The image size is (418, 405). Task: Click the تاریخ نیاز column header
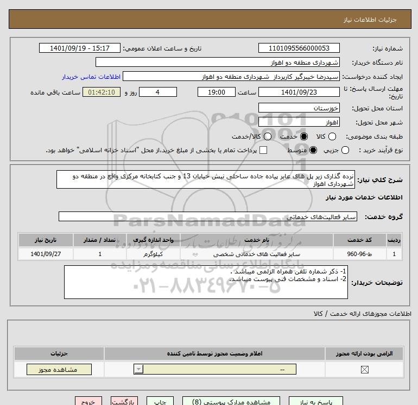(46, 240)
